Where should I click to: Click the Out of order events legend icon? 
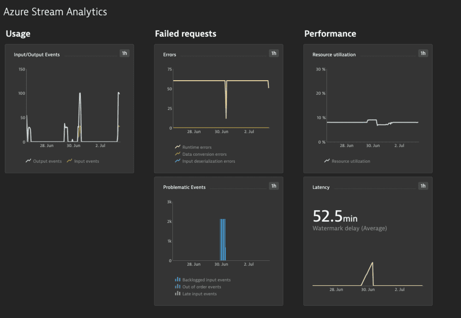click(177, 287)
